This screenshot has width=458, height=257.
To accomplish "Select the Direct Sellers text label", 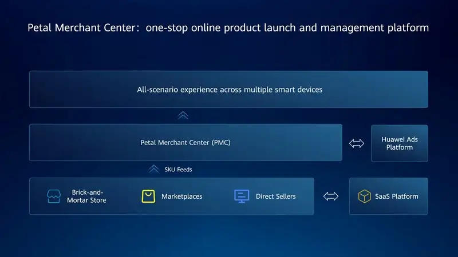I will pos(276,196).
